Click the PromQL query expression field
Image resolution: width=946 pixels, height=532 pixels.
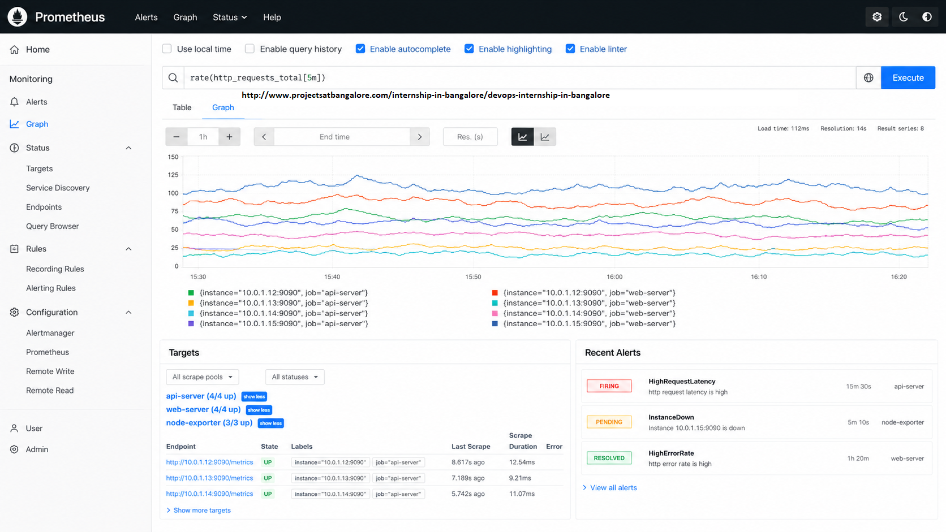click(519, 78)
